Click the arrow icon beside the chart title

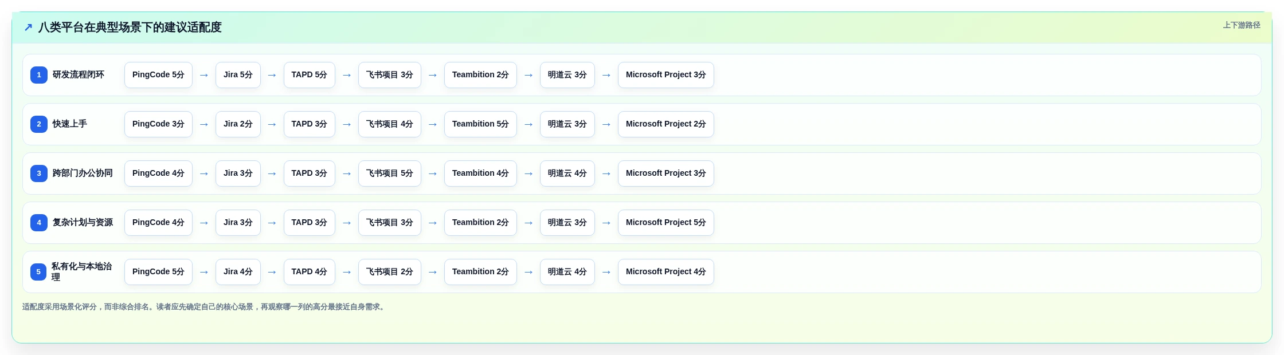(x=28, y=27)
